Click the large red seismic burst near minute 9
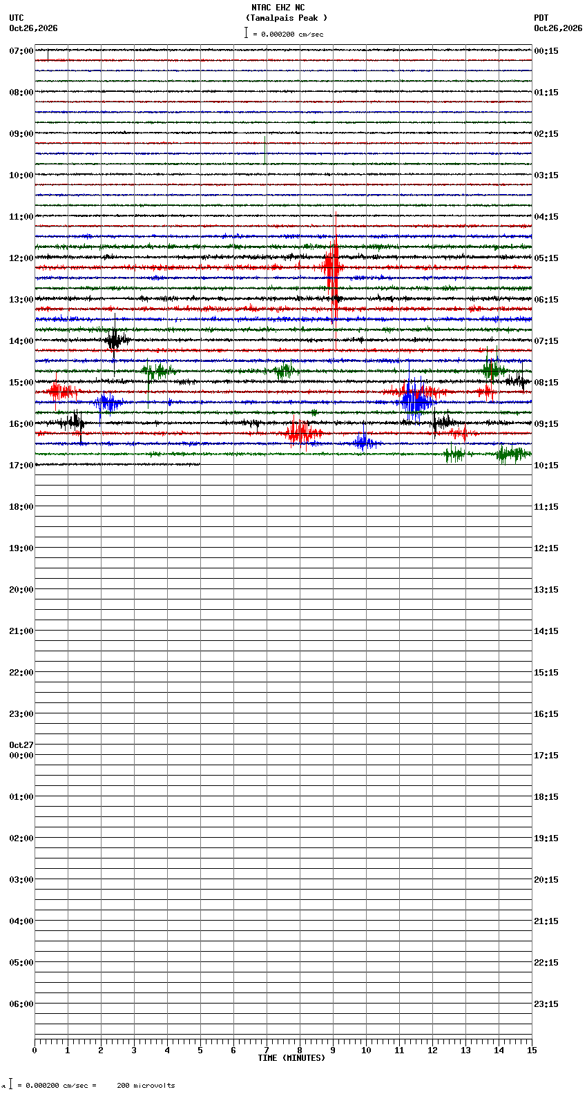This screenshot has height=1094, width=587. 334,268
